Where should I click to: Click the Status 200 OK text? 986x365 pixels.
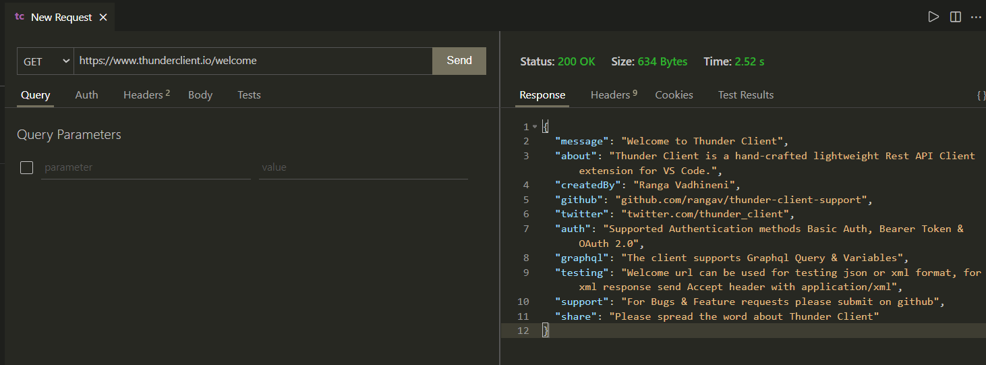point(558,61)
